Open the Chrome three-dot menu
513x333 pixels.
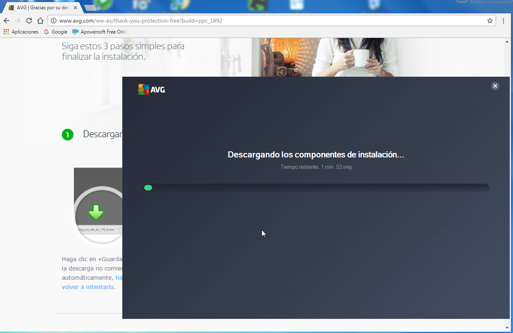[504, 21]
